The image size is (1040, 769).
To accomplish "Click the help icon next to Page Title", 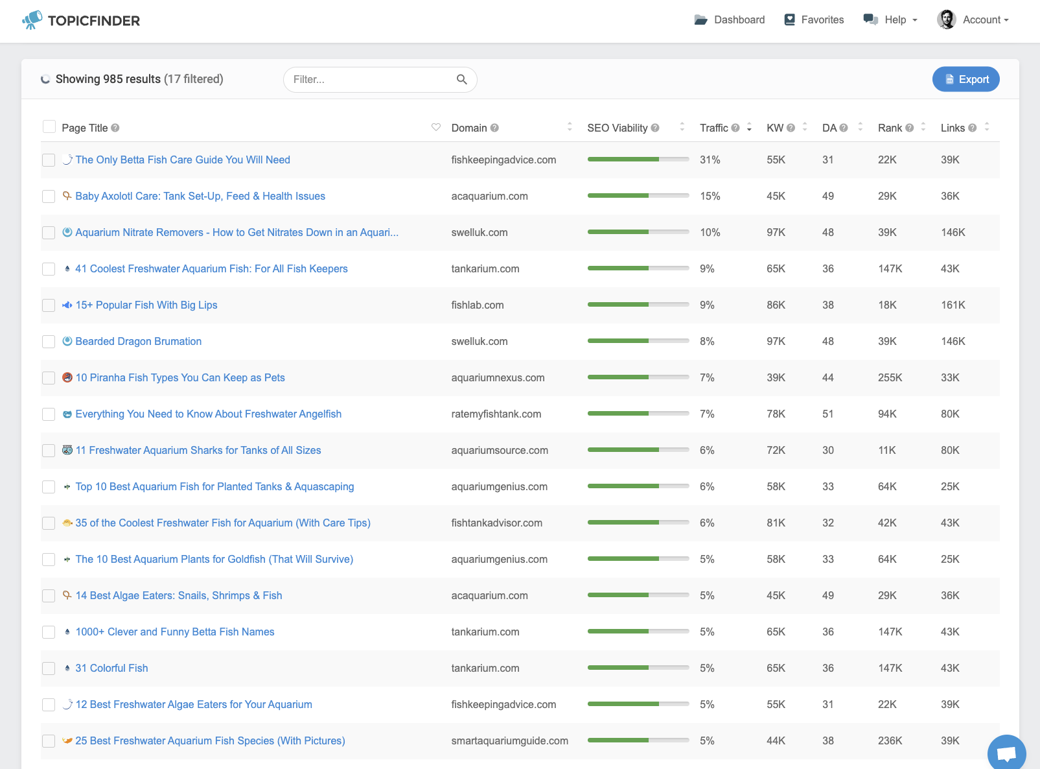I will [x=115, y=128].
